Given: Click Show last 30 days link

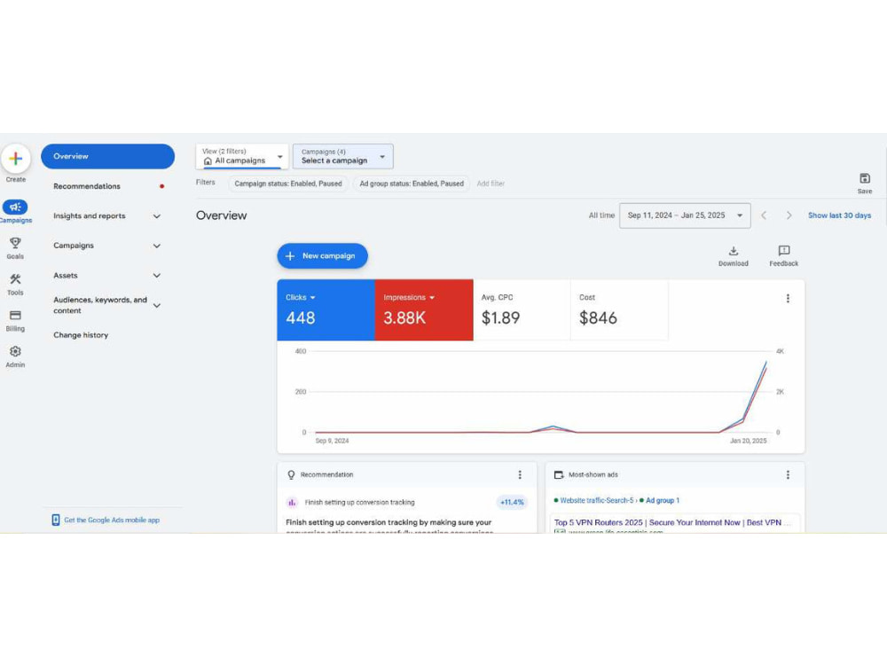Looking at the screenshot, I should click(839, 215).
